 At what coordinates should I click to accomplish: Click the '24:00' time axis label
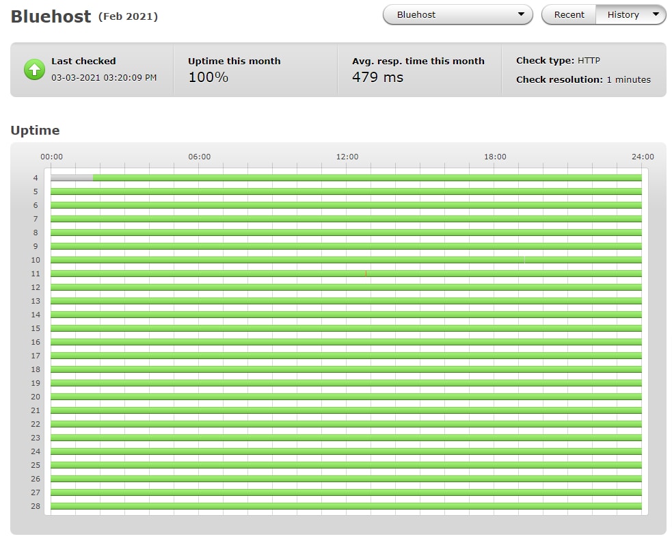click(x=643, y=157)
